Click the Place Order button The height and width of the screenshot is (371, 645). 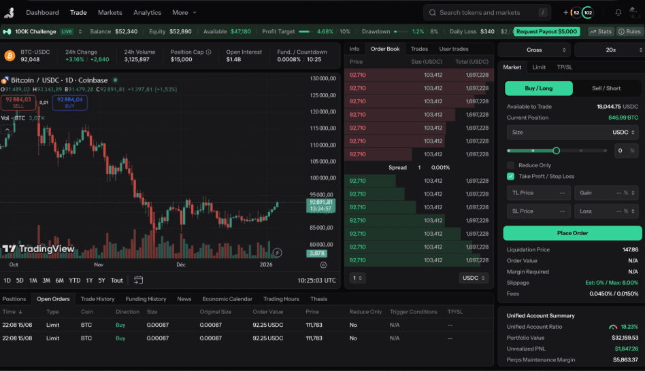click(572, 233)
